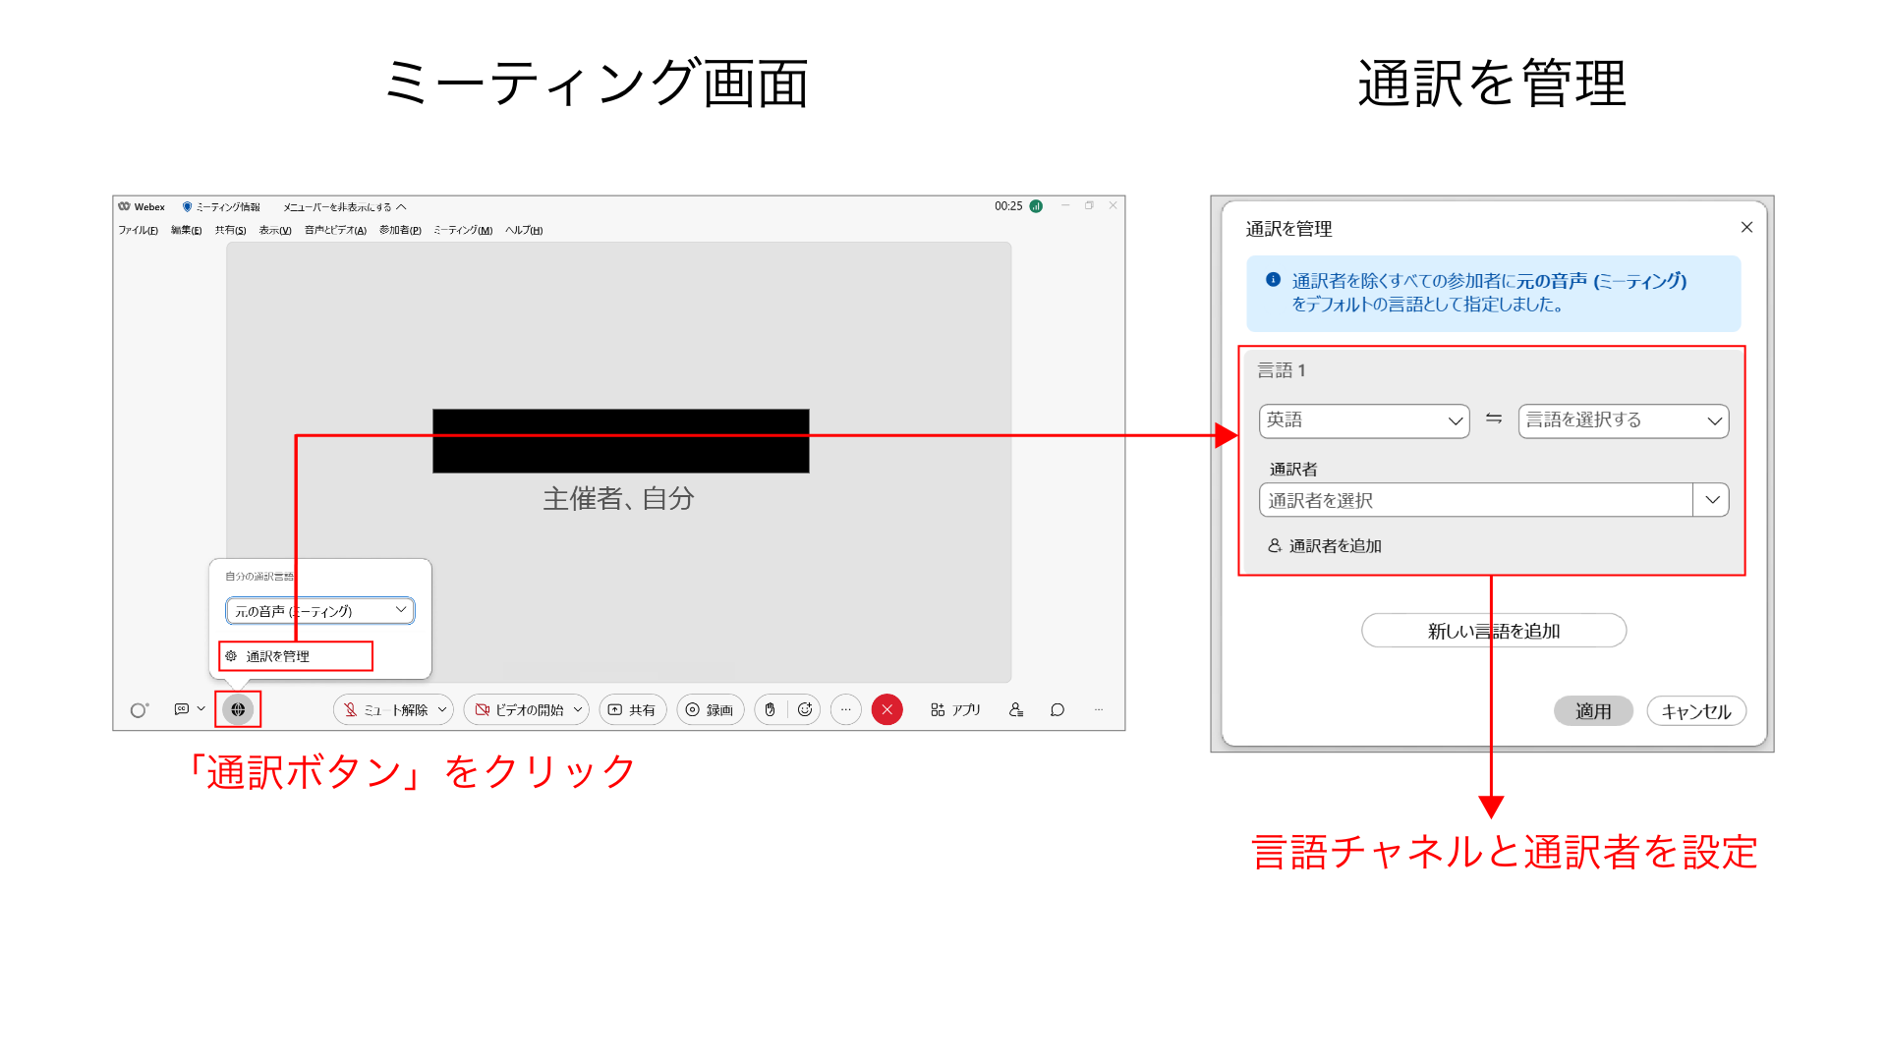Open the emoji reactions icon
Screen dimensions: 1887x1061
pyautogui.click(x=805, y=709)
